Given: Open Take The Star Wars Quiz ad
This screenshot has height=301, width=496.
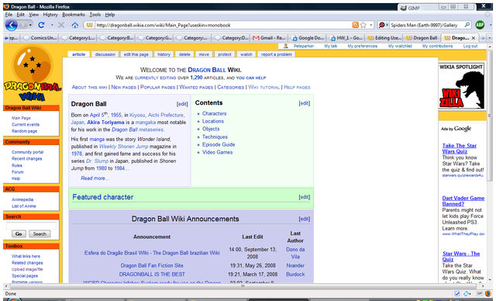Looking at the screenshot, I should [x=460, y=148].
